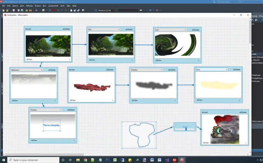The width and height of the screenshot is (263, 163).
Task: Click the horizontal scrollbar of the effect editor
Action: click(44, 155)
